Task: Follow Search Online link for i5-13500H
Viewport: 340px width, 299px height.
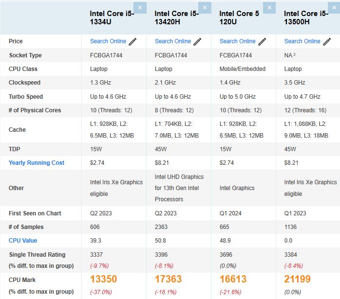Action: tap(302, 41)
